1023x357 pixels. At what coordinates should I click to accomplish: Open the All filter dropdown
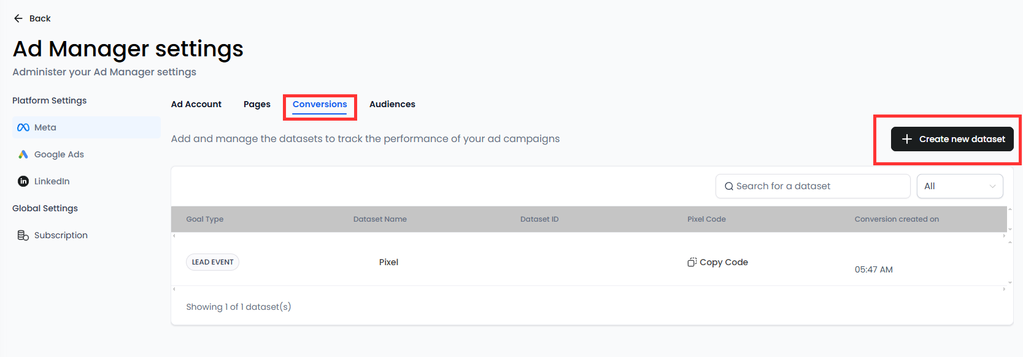960,186
